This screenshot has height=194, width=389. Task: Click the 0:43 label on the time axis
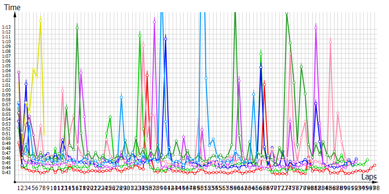click(6, 173)
